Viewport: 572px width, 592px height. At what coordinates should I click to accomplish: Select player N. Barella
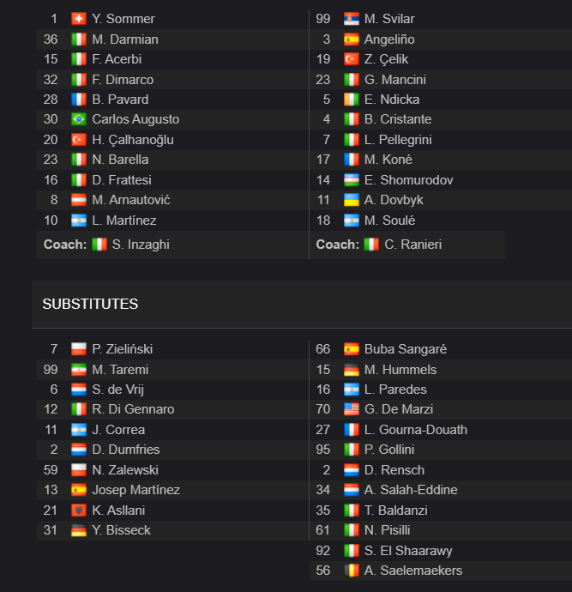120,160
